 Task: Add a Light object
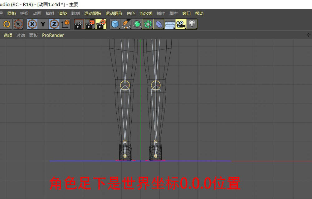tap(192, 24)
